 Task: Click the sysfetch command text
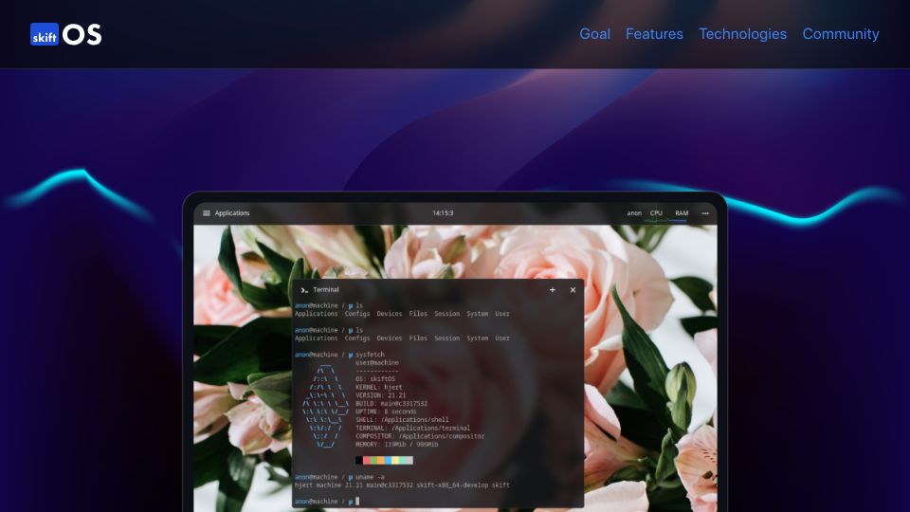[370, 354]
